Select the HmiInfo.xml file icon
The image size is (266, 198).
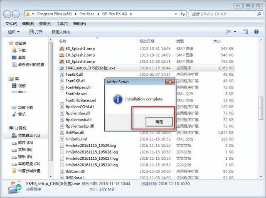click(x=62, y=139)
